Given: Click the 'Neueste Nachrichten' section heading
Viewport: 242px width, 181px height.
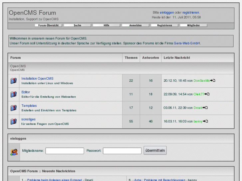Looking at the screenshot, I should tap(59, 171).
